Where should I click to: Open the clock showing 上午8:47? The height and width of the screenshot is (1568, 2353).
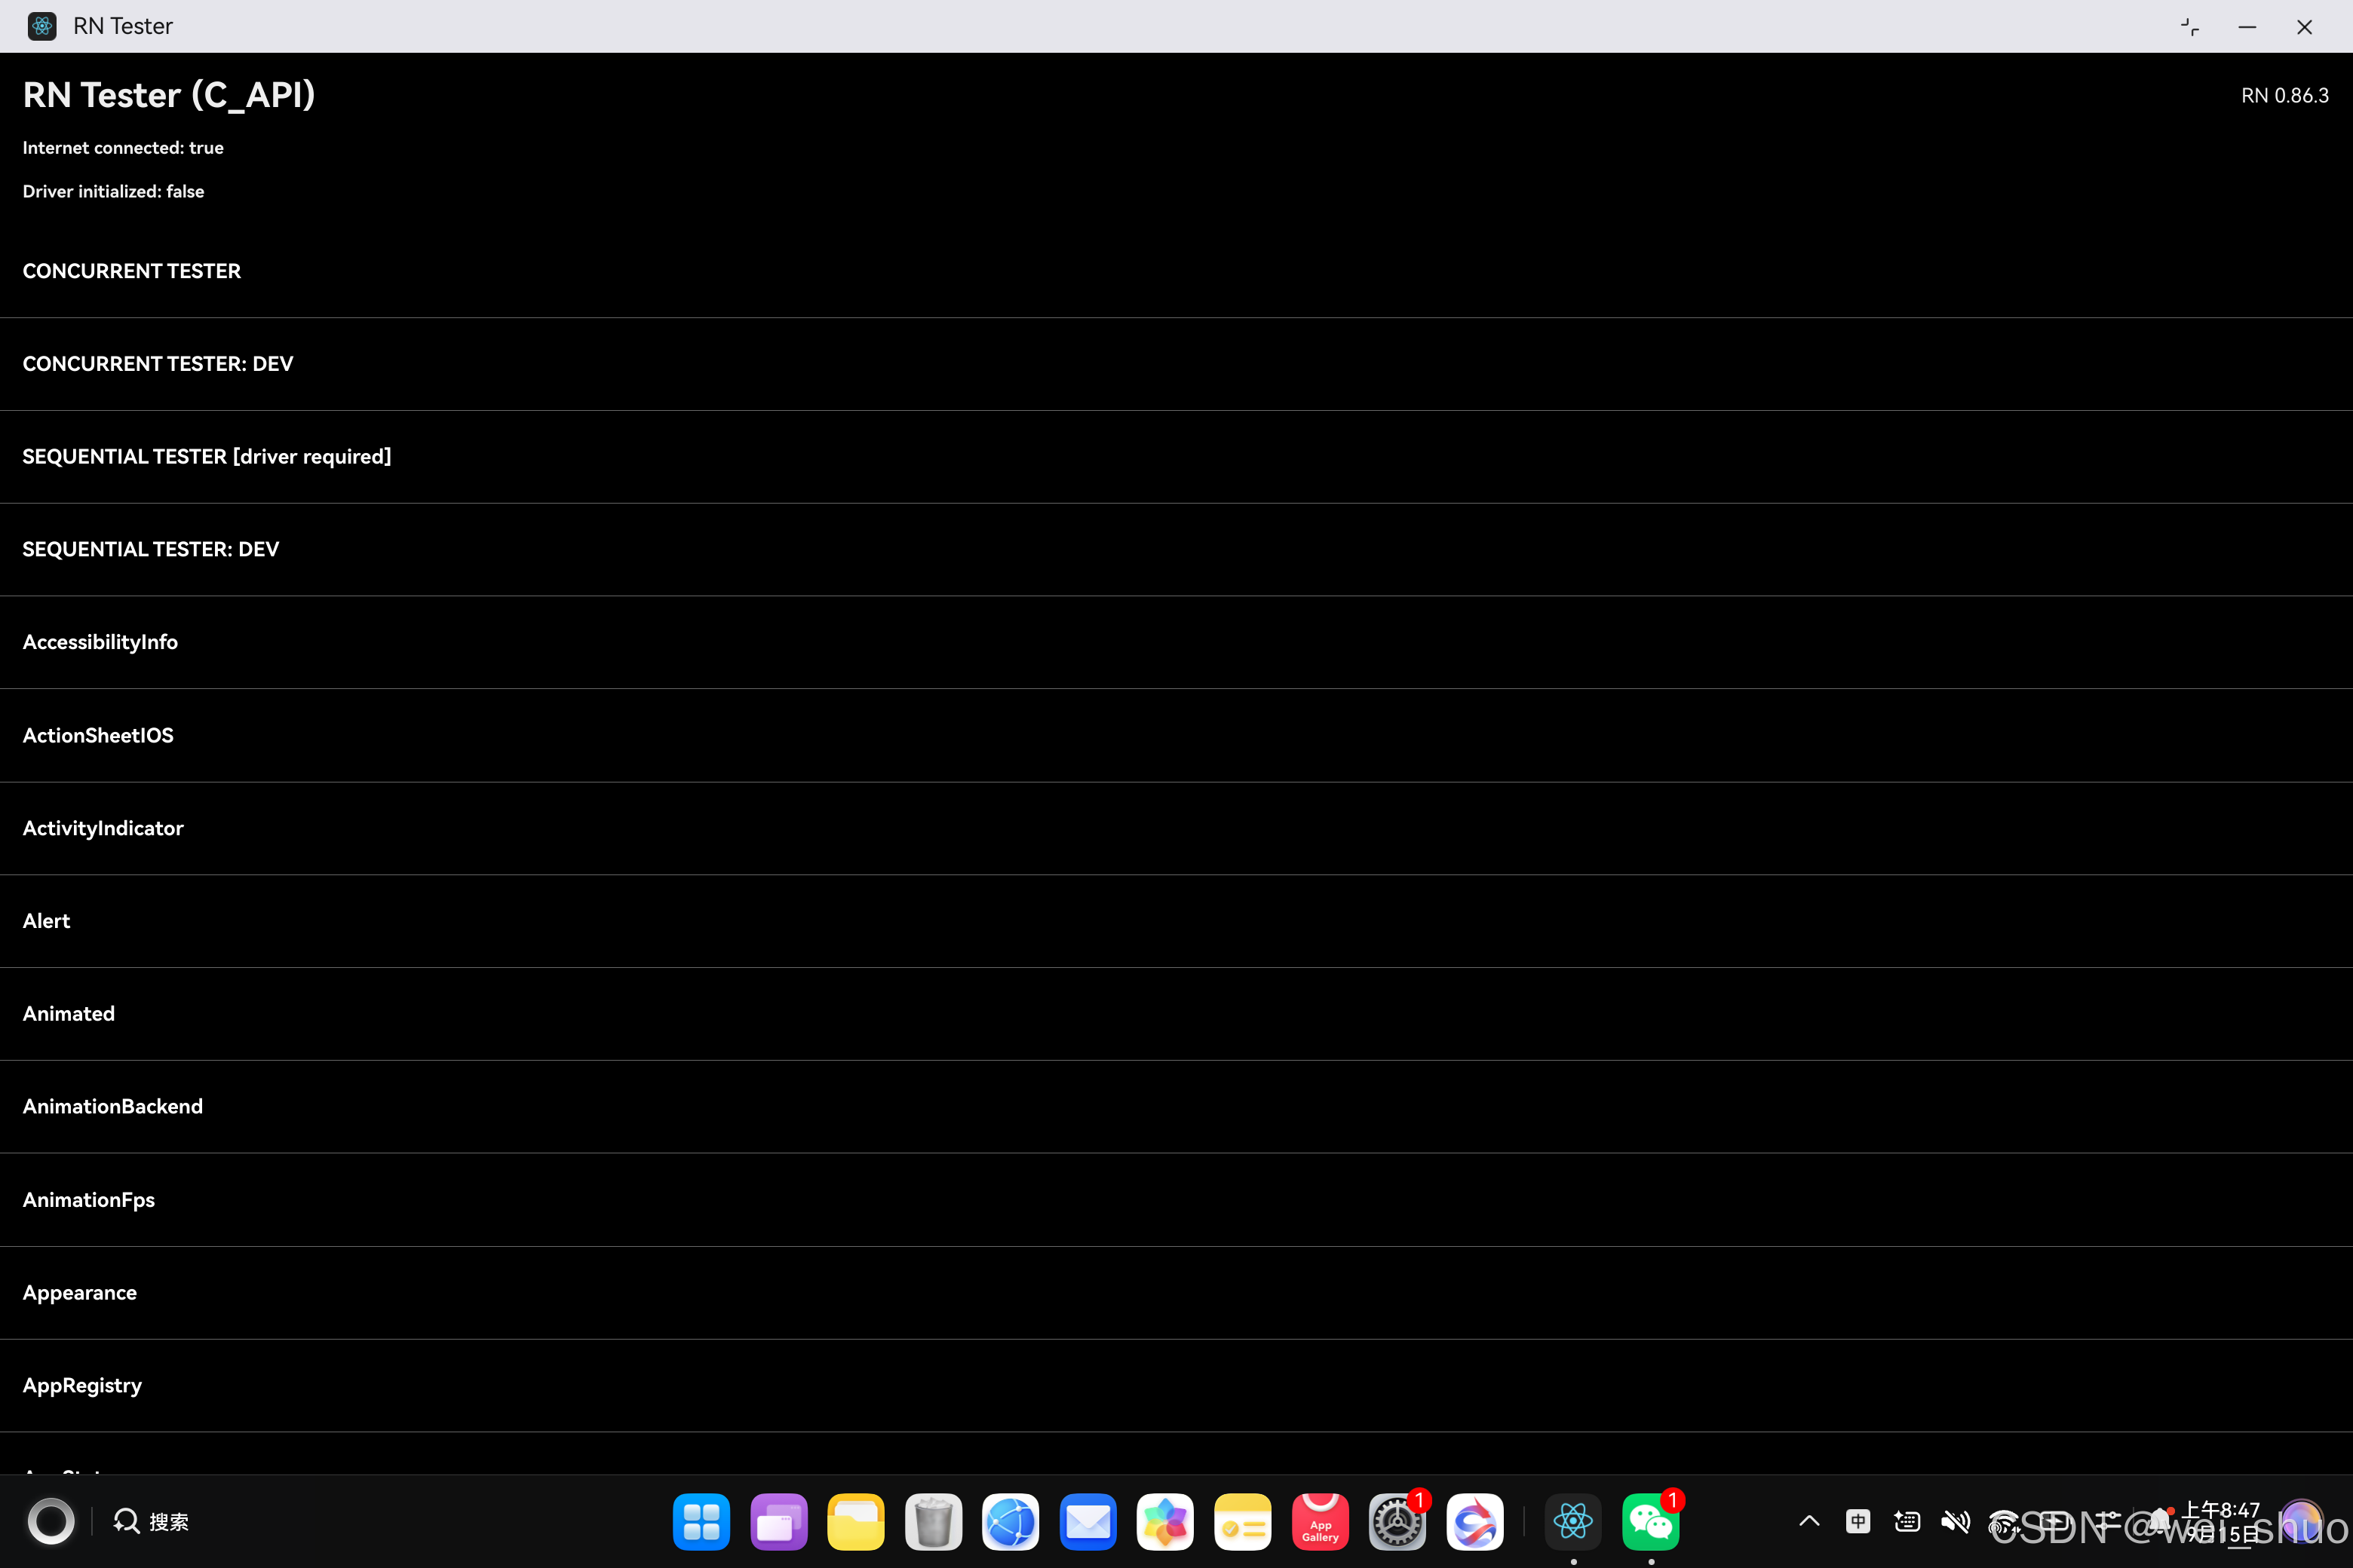pyautogui.click(x=2222, y=1509)
